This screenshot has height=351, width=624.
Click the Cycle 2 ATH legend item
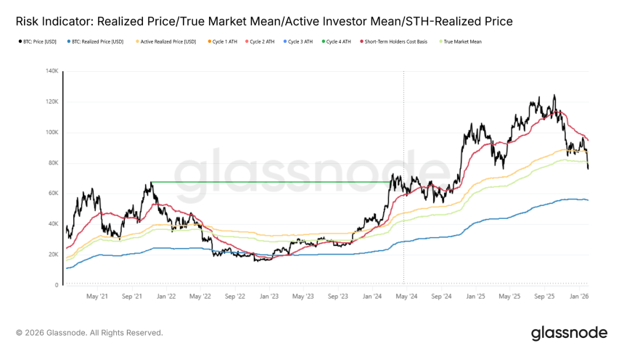(260, 41)
